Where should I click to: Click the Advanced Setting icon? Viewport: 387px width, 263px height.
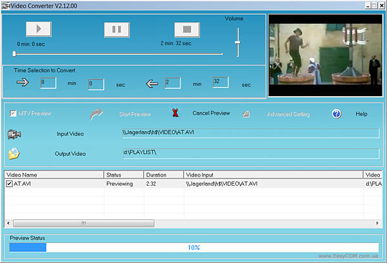(246, 114)
